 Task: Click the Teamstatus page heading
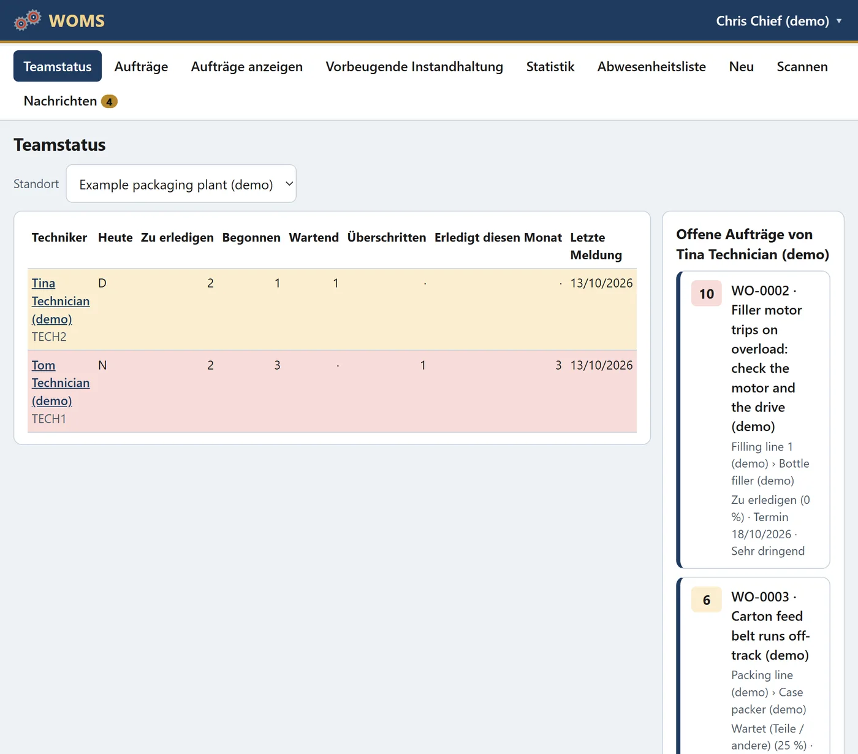coord(59,145)
